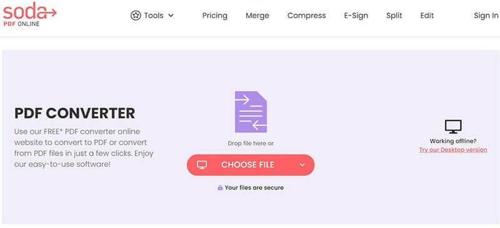500x228 pixels.
Task: Click the purple document convert icon
Action: click(251, 112)
